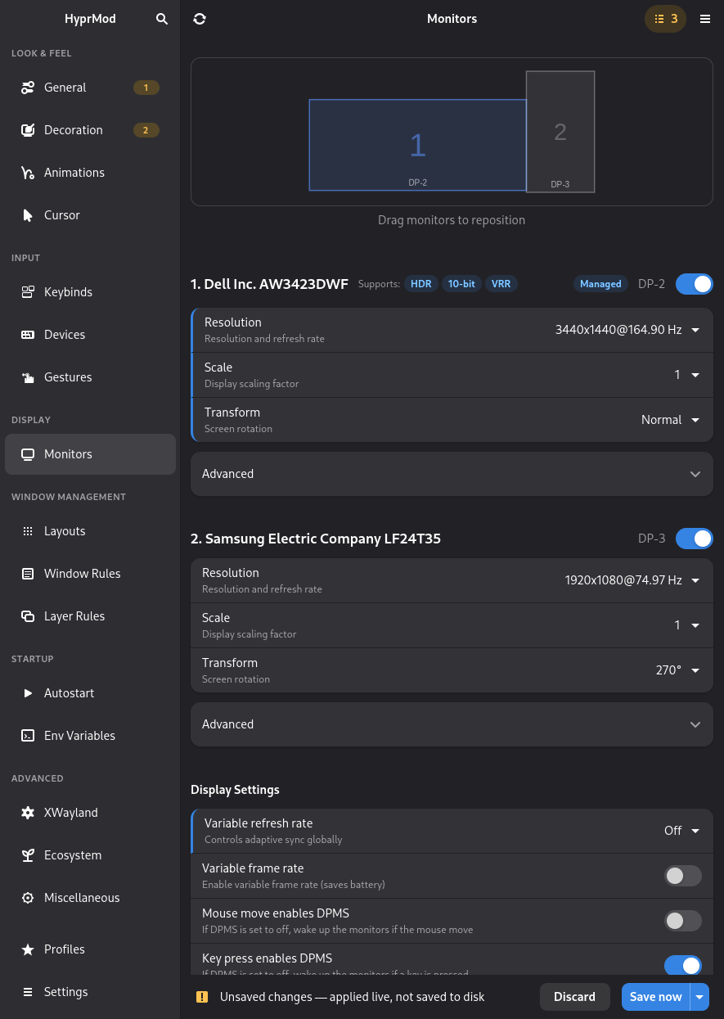Click the Gestures hand icon
The image size is (724, 1019).
tap(28, 377)
